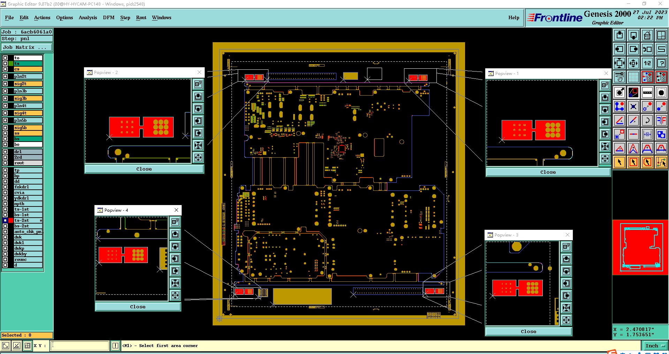
Task: Select the 'sig5b' layer name
Action: click(28, 128)
